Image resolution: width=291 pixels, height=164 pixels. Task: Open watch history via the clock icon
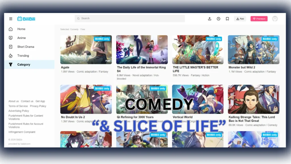coord(218,19)
